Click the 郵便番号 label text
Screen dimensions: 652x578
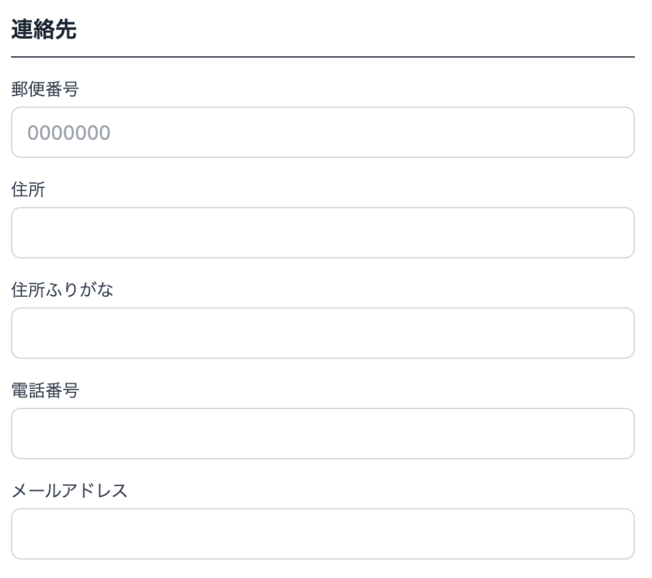[x=45, y=89]
